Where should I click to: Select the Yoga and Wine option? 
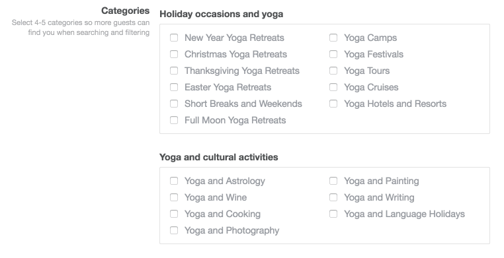click(x=174, y=197)
